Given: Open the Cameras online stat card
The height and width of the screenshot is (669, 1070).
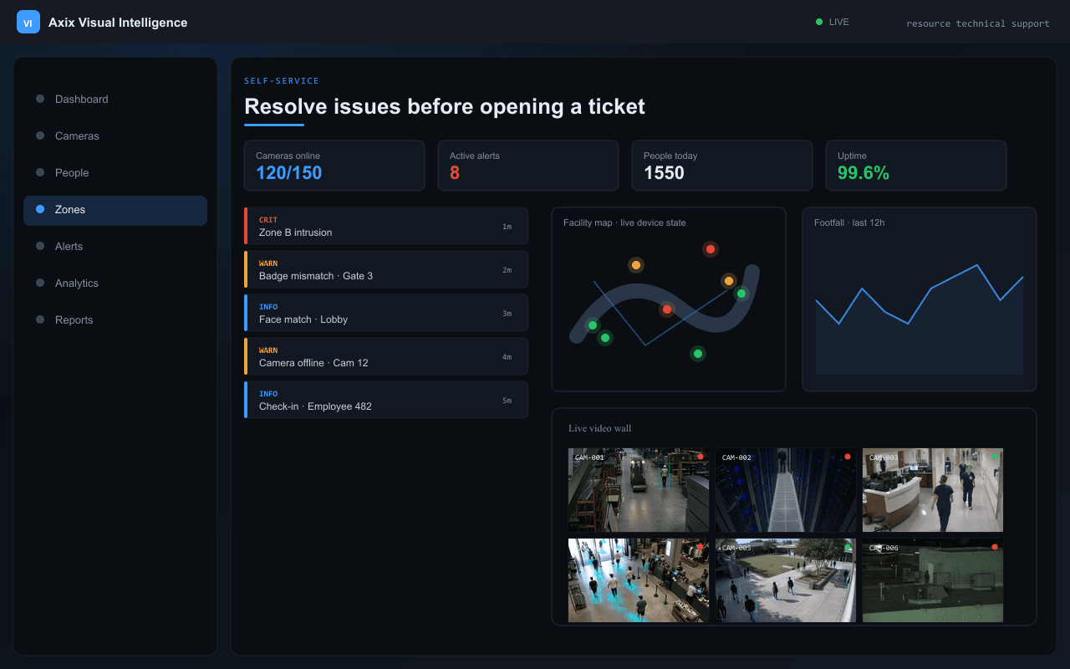Looking at the screenshot, I should click(334, 166).
